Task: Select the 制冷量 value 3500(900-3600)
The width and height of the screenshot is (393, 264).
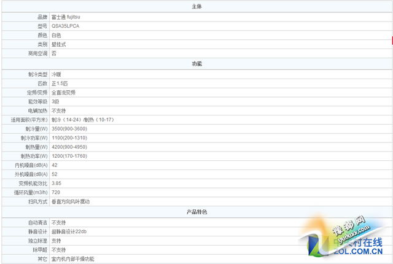Action: click(69, 129)
